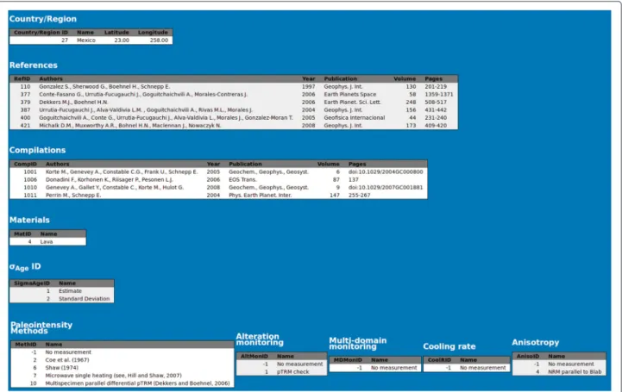Select No measurement row in Paleointensity Methods
This screenshot has width=622, height=392.
[123, 352]
